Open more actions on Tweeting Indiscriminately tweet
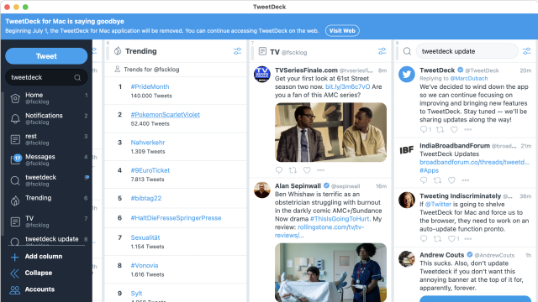 pyautogui.click(x=467, y=238)
